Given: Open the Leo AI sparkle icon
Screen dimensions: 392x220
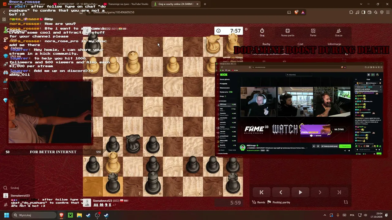Looking at the screenshot, I should pyautogui.click(x=375, y=12).
